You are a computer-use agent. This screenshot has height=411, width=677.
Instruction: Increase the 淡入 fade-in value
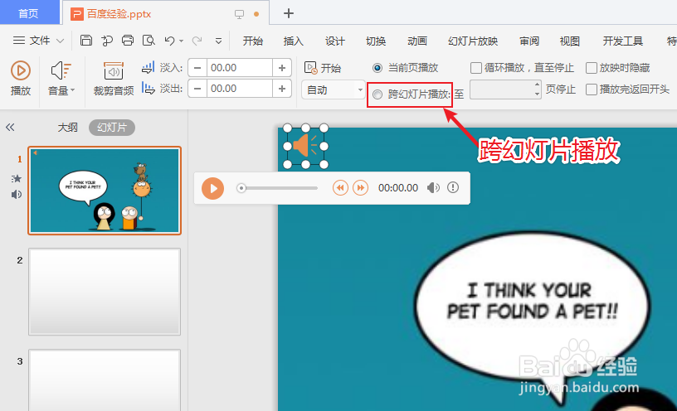click(282, 68)
